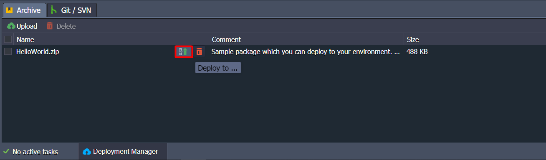Switch to the Git / SVN tab
The width and height of the screenshot is (546, 160).
tap(72, 10)
